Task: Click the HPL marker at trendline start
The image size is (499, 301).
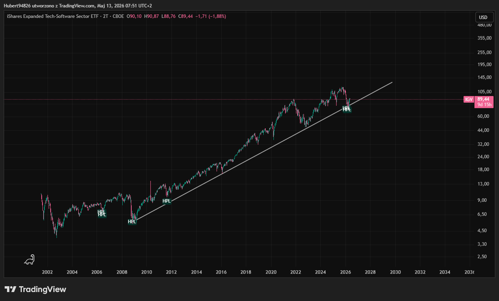Action: (x=132, y=221)
